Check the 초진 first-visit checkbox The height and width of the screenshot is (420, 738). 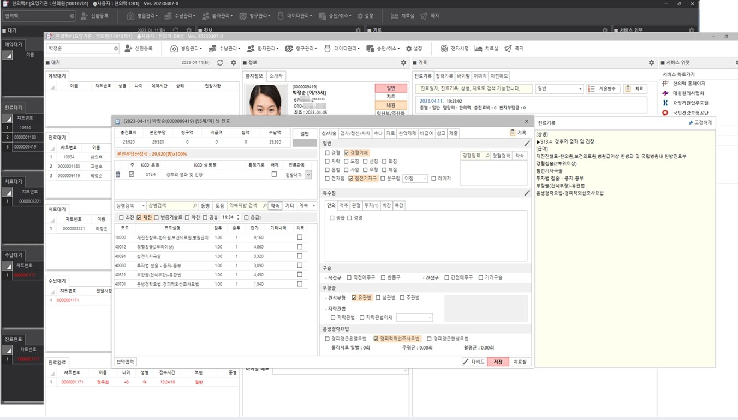point(121,217)
